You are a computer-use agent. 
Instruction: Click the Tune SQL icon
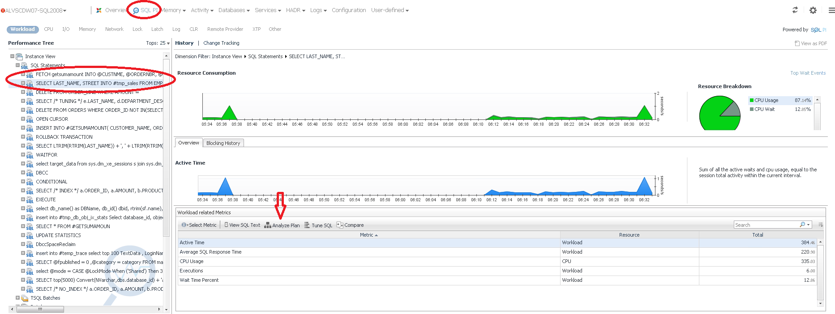tap(307, 225)
